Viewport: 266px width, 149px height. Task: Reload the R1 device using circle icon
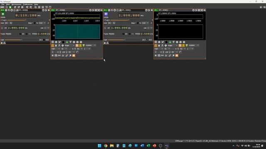click(115, 10)
